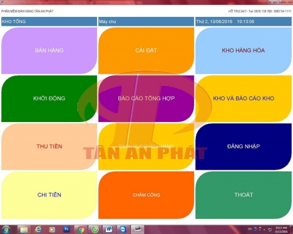Launch Internet Explorer from taskbar
This screenshot has height=234, width=293.
(38, 230)
